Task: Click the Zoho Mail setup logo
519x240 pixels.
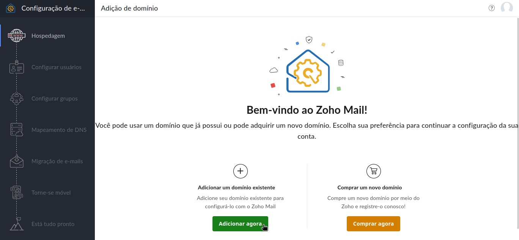Action: [11, 8]
